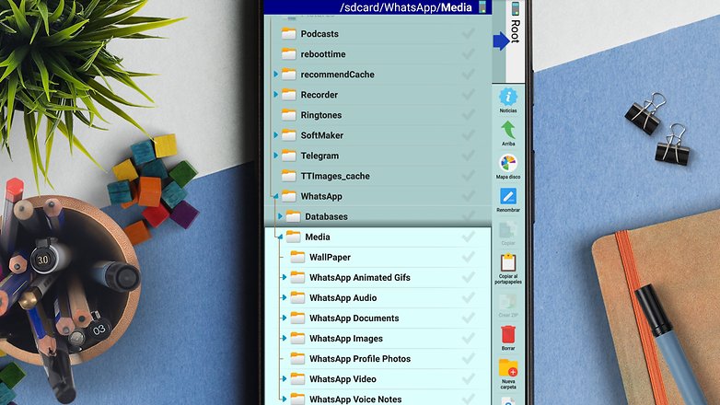Create a folder with Nueva carpeta icon

pyautogui.click(x=508, y=368)
